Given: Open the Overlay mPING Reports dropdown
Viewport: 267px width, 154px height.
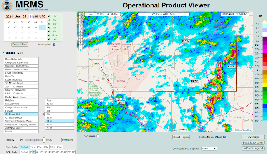Looking at the screenshot, I should [209, 149].
